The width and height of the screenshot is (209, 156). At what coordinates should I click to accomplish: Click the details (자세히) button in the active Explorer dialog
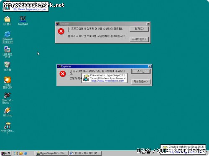[x=141, y=82]
